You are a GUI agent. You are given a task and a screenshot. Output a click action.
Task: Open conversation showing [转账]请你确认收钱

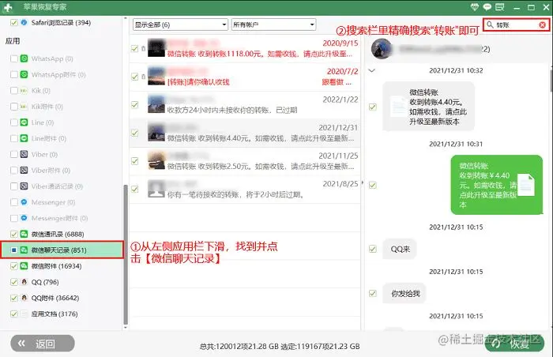click(245, 77)
